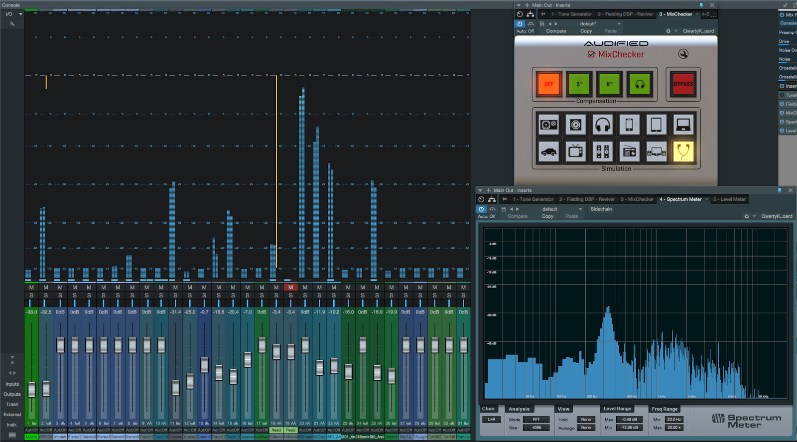Select the radio simulation in MixChecker
797x442 pixels.
(x=629, y=151)
